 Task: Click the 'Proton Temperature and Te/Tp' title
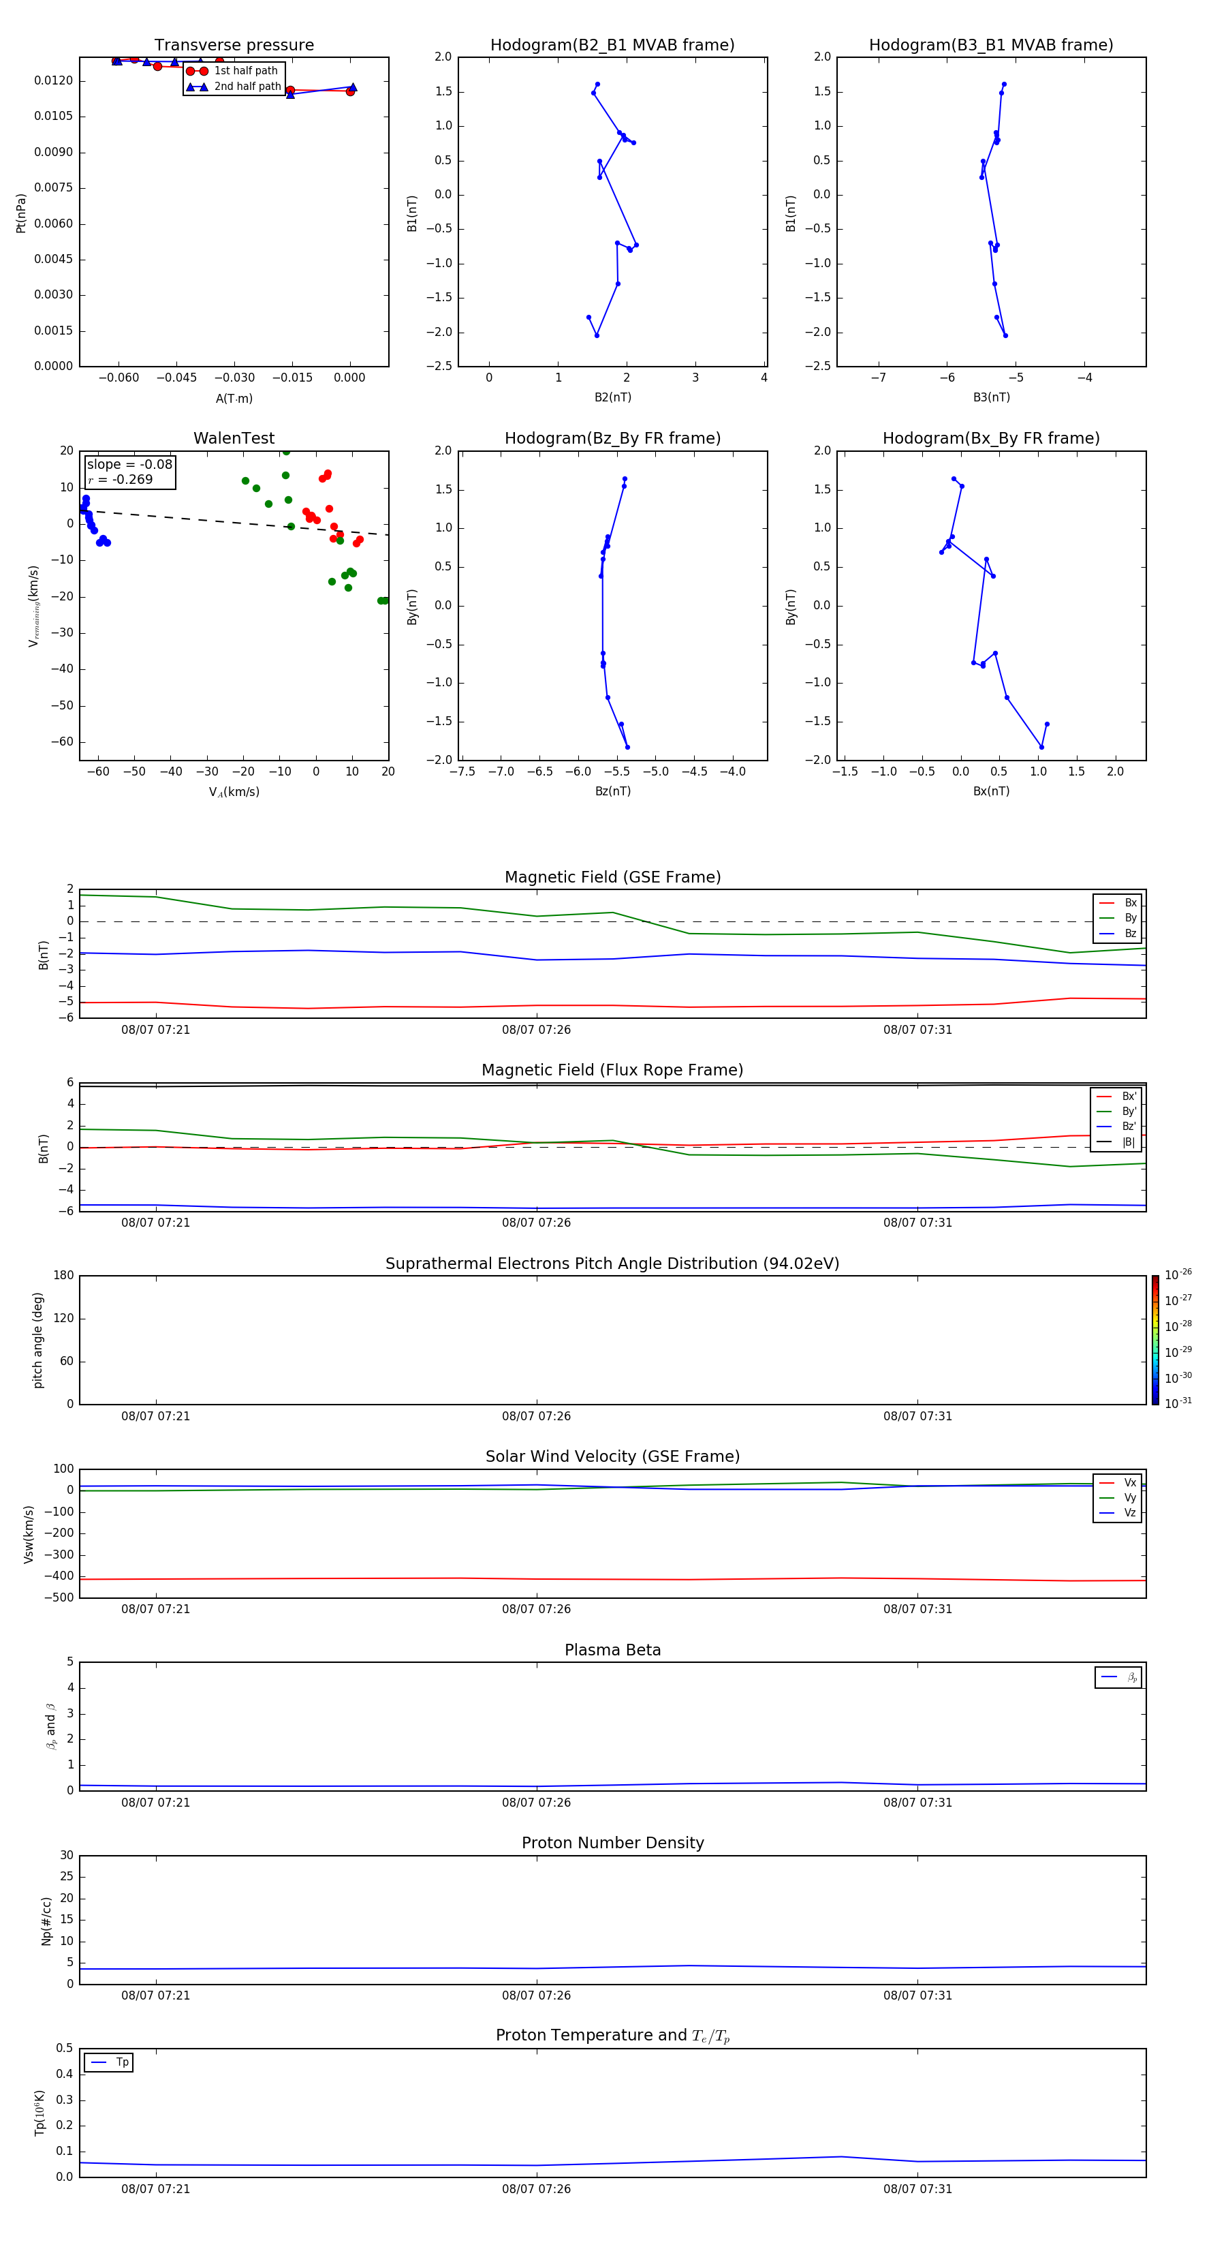(612, 2035)
